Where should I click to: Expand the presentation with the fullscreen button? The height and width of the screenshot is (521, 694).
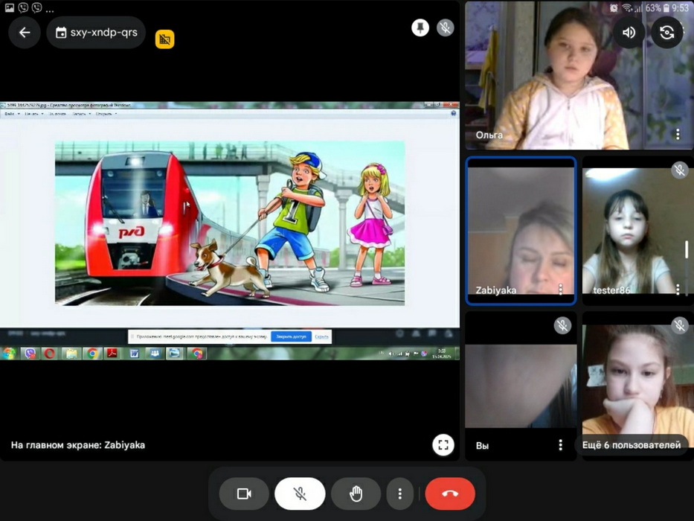(x=443, y=445)
